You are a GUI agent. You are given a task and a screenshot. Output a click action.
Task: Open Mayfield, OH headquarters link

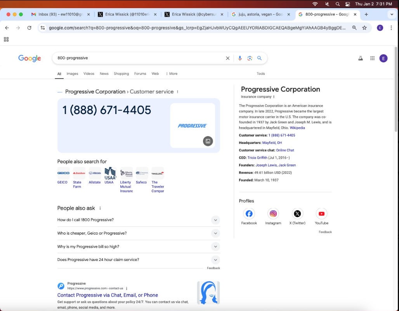point(272,143)
